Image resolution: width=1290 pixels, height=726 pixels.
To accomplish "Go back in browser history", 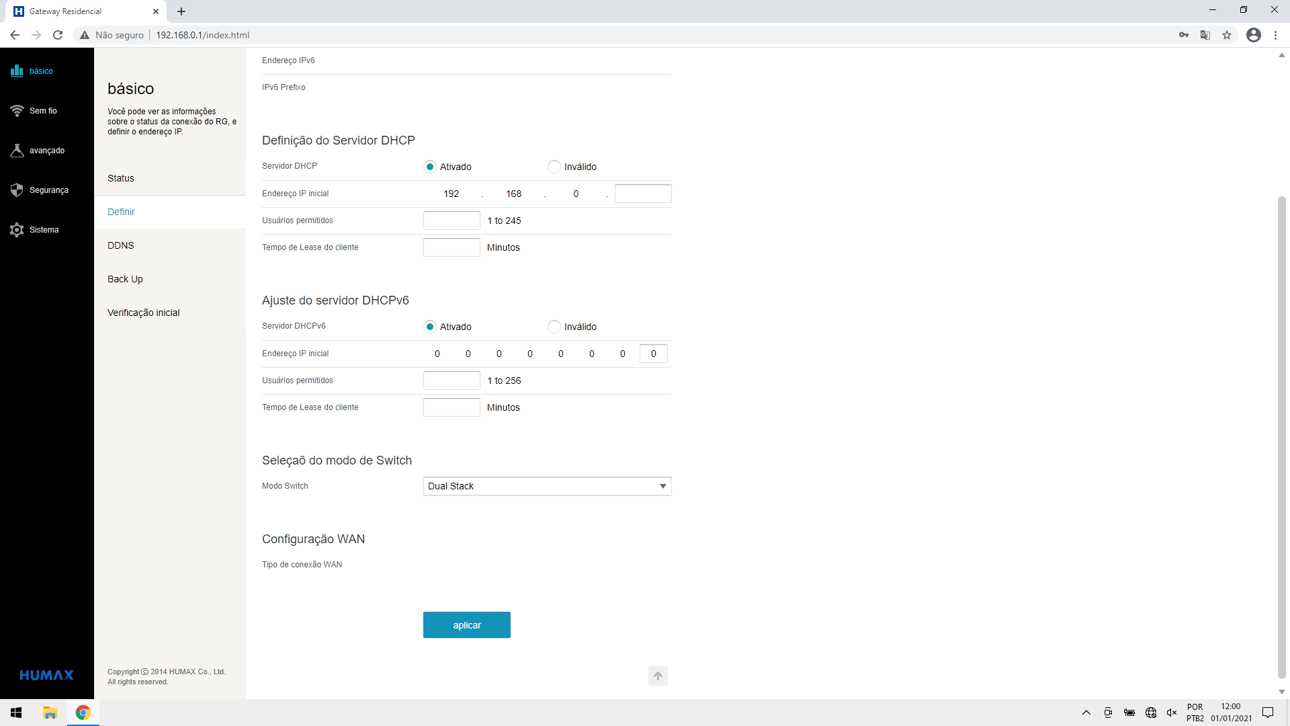I will click(15, 35).
